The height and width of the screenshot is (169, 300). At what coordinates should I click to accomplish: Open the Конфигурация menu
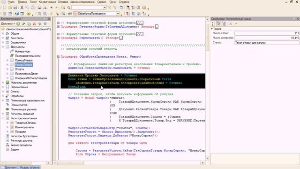47,2
